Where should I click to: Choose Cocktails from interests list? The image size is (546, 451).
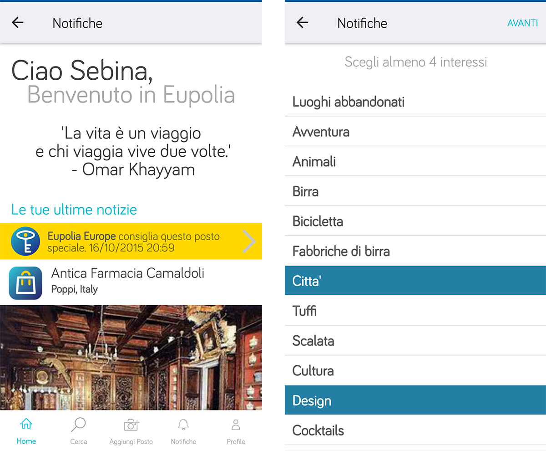point(415,430)
